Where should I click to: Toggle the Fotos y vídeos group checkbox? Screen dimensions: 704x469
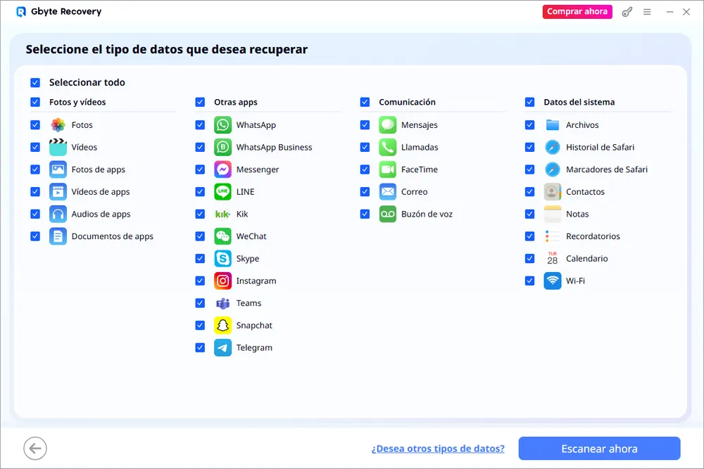pyautogui.click(x=35, y=102)
